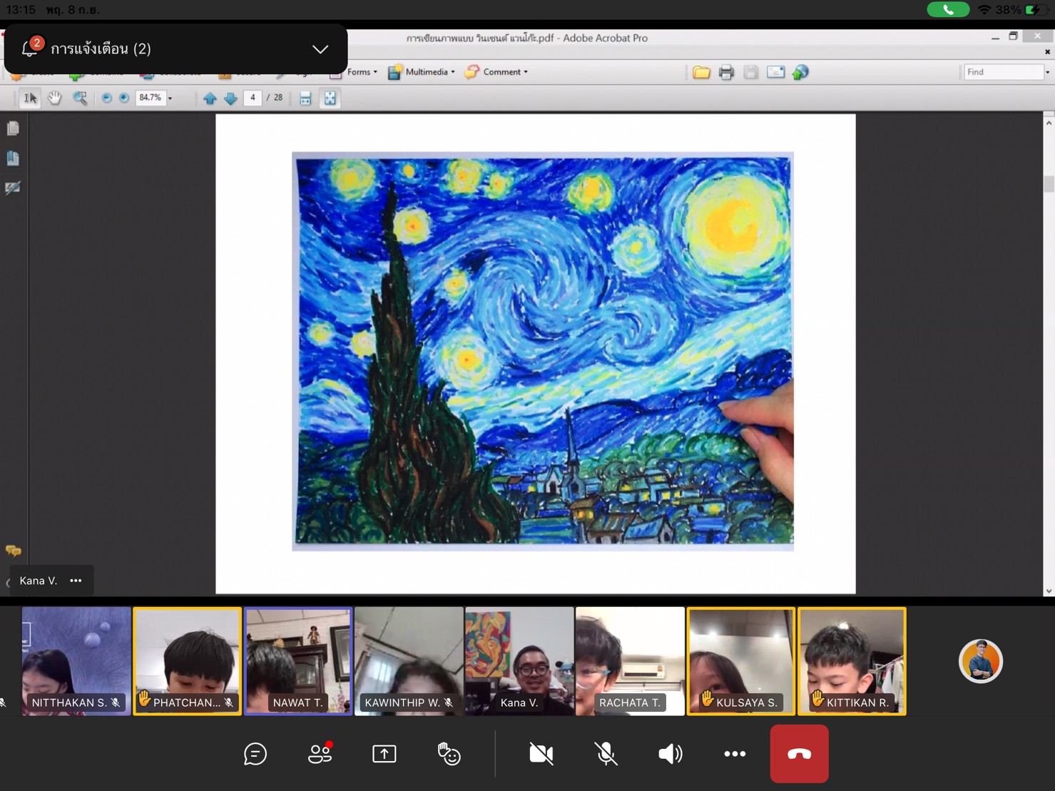
Task: Enable fit one full page view
Action: tap(330, 98)
